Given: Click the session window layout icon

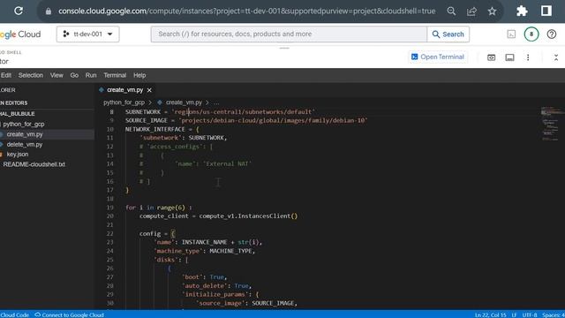Looking at the screenshot, I should [509, 57].
